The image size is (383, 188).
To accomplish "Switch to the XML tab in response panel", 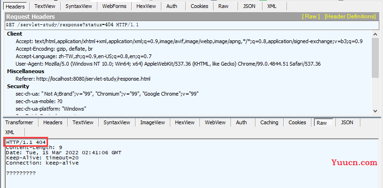I will coord(10,132).
